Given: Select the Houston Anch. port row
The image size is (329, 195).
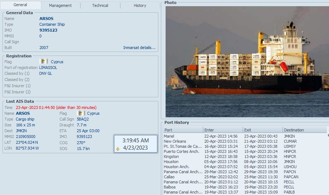Looking at the screenshot, I should coord(245,167).
